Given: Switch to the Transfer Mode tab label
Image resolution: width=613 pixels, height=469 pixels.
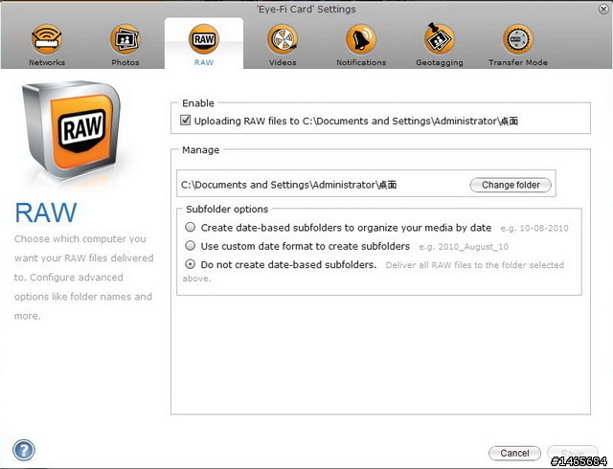Looking at the screenshot, I should [518, 62].
